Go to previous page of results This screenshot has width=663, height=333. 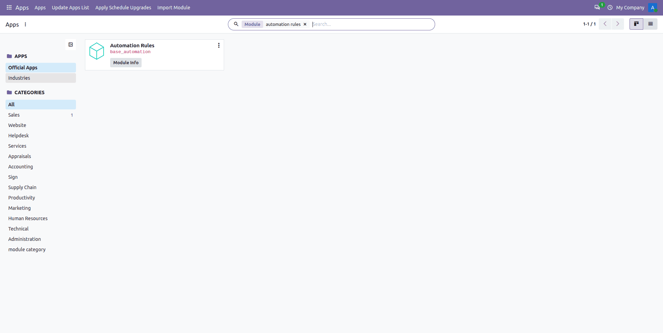605,24
